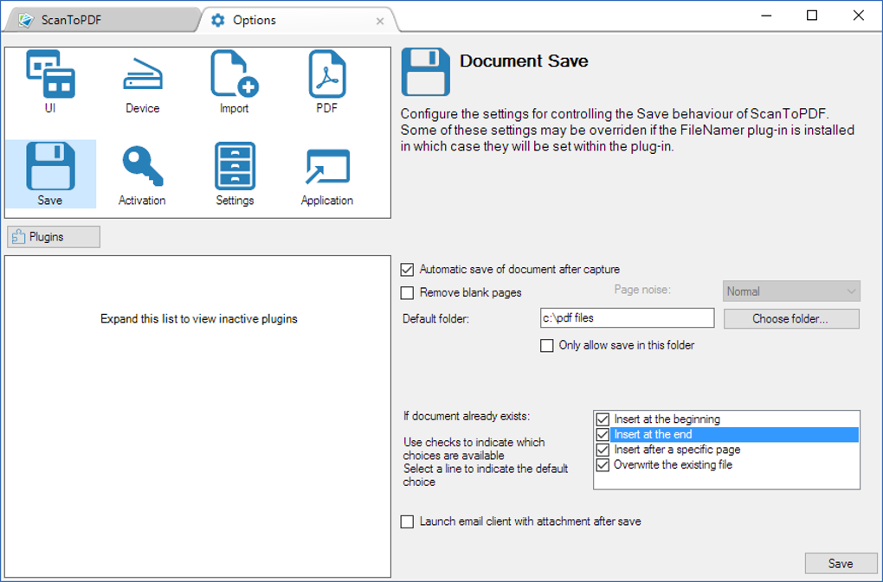Click the Save button at bottom right
883x582 pixels.
(841, 564)
